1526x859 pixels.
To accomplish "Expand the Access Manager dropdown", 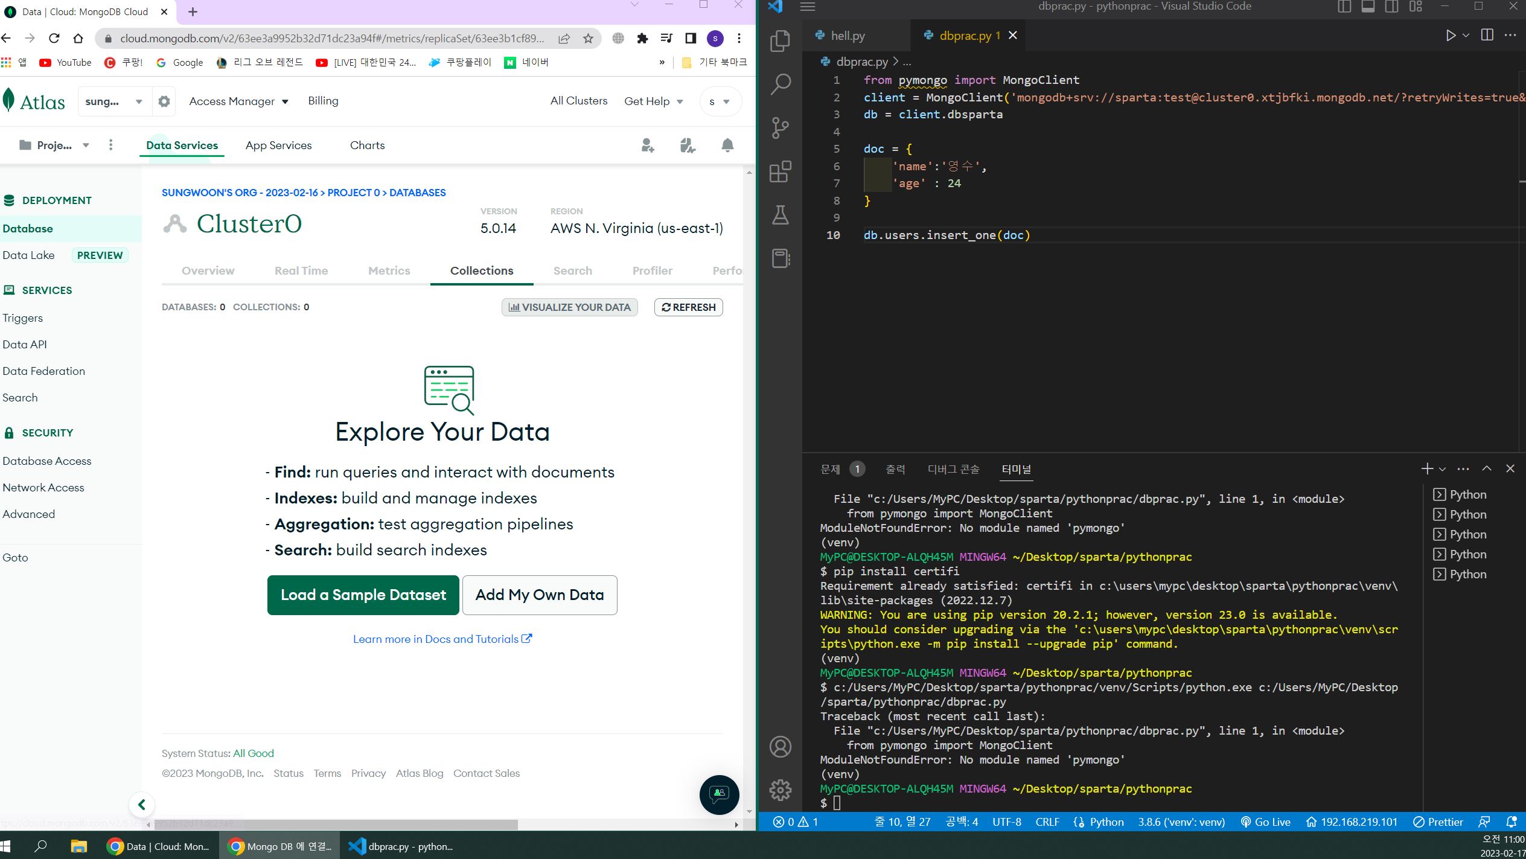I will tap(239, 101).
